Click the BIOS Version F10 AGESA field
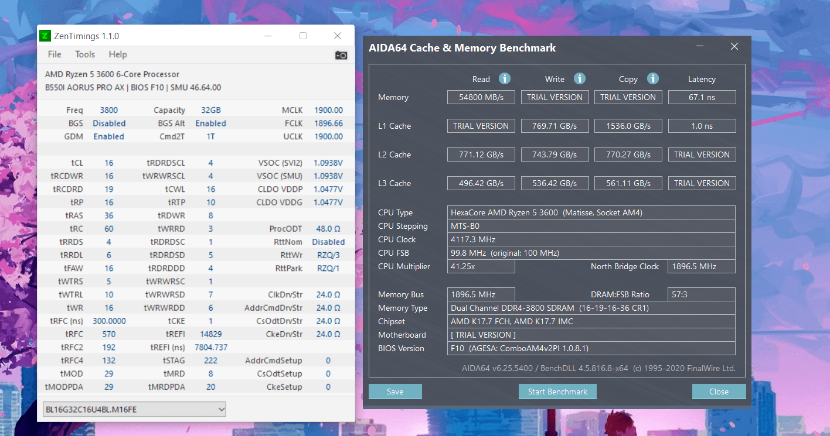The image size is (830, 436). point(591,348)
